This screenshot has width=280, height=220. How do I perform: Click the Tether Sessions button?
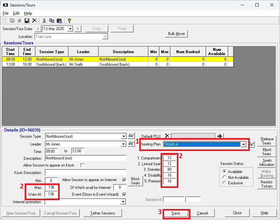coord(102,213)
